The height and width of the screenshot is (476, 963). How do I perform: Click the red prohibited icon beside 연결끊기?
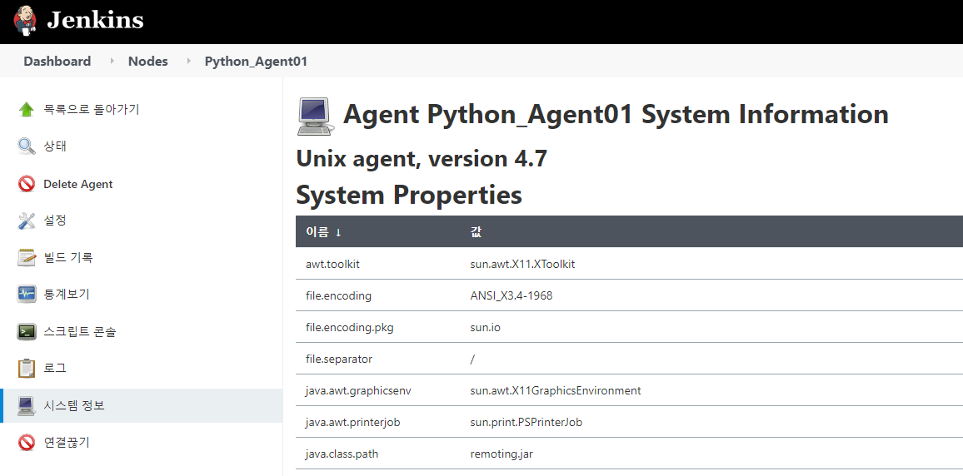click(27, 443)
